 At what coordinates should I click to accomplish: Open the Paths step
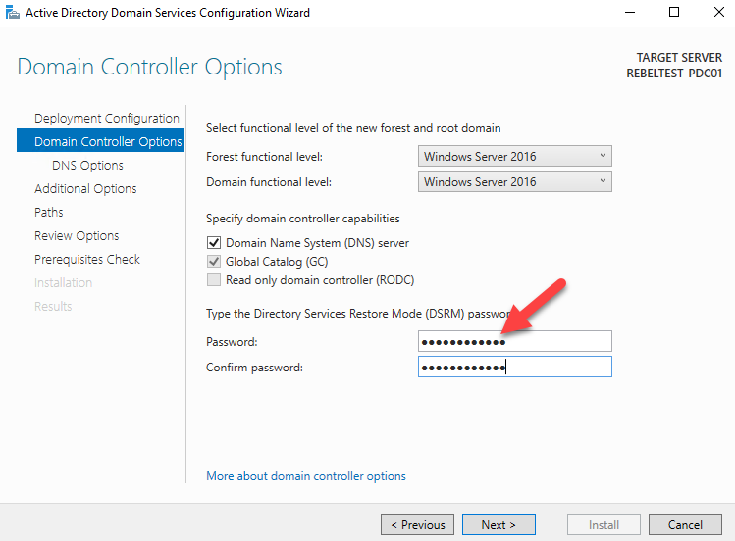point(49,213)
